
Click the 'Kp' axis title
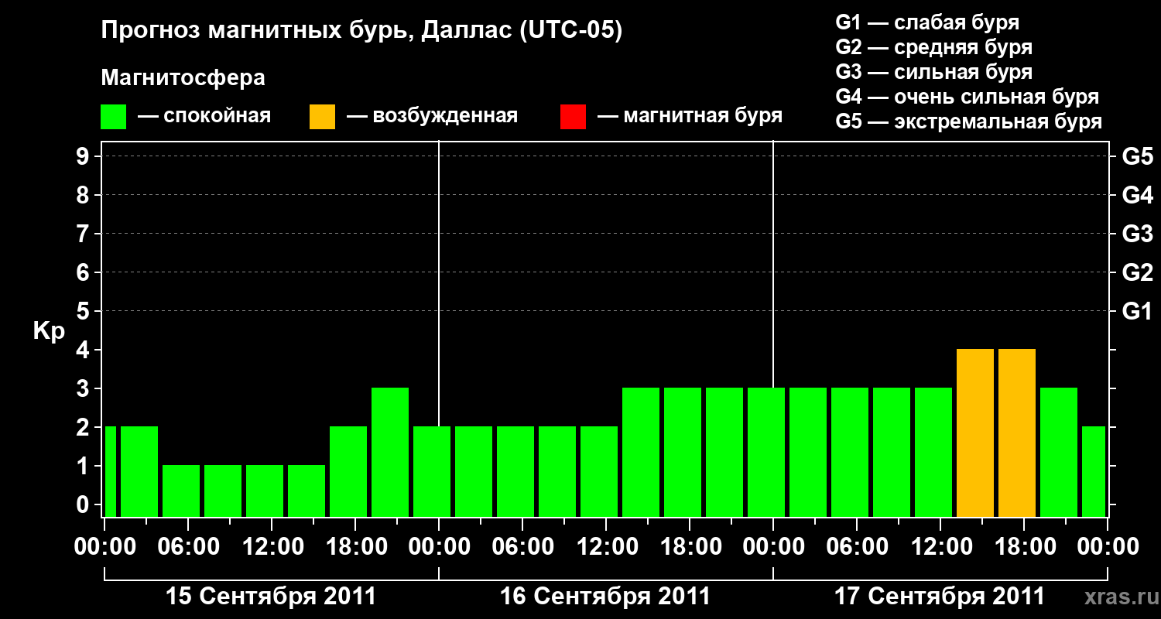(49, 331)
